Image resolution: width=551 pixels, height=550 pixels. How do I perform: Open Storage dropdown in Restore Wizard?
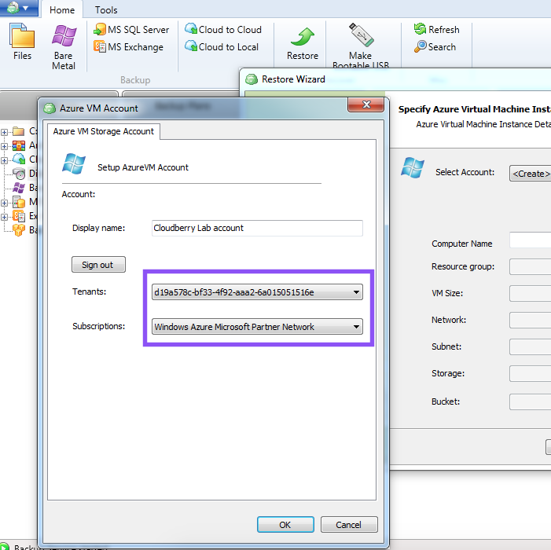click(x=530, y=374)
